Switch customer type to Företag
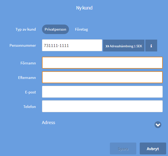Image resolution: width=168 pixels, height=156 pixels. pyautogui.click(x=81, y=29)
